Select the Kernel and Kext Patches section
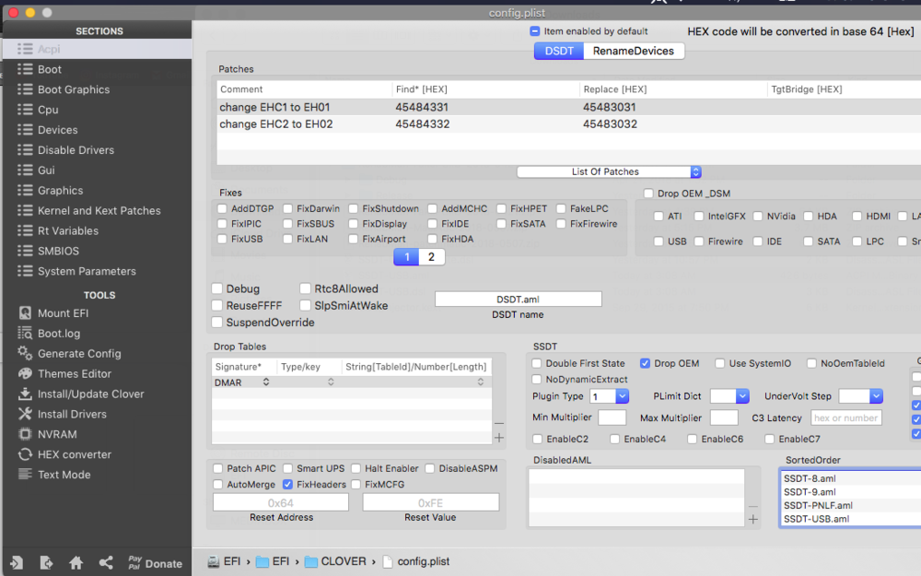This screenshot has height=576, width=921. (99, 211)
